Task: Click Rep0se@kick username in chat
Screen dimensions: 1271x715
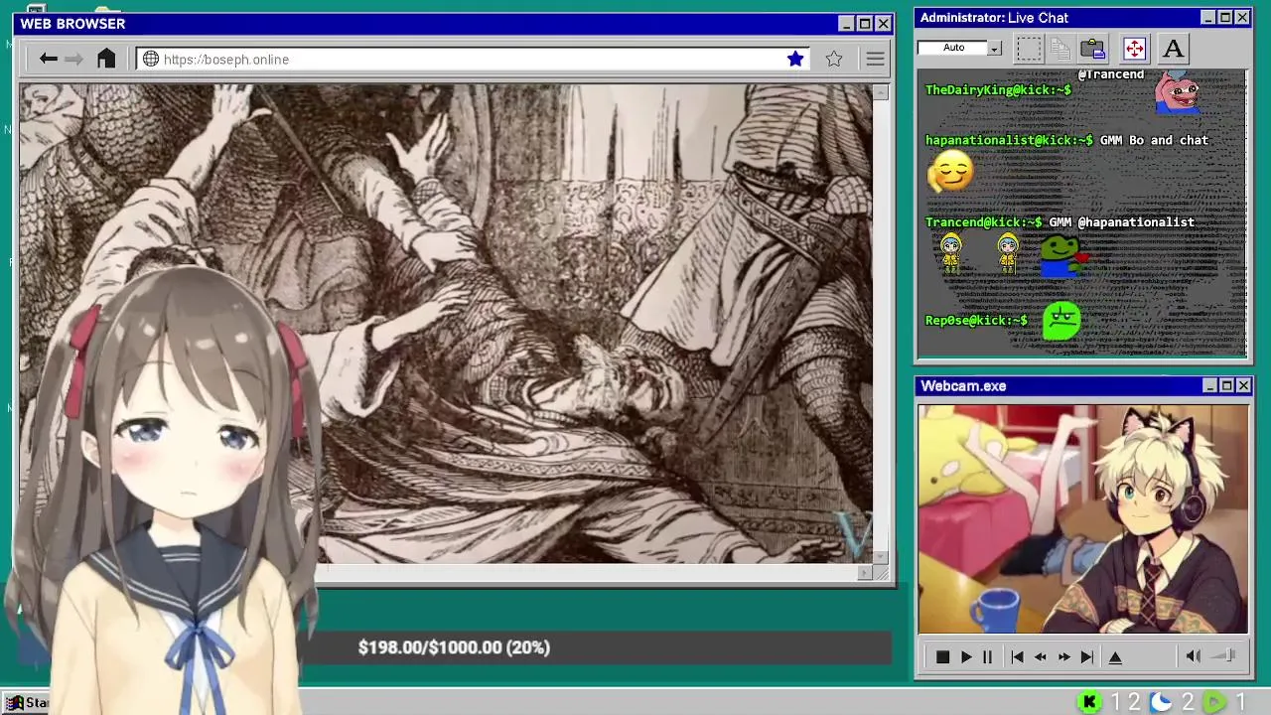Action: pyautogui.click(x=976, y=320)
